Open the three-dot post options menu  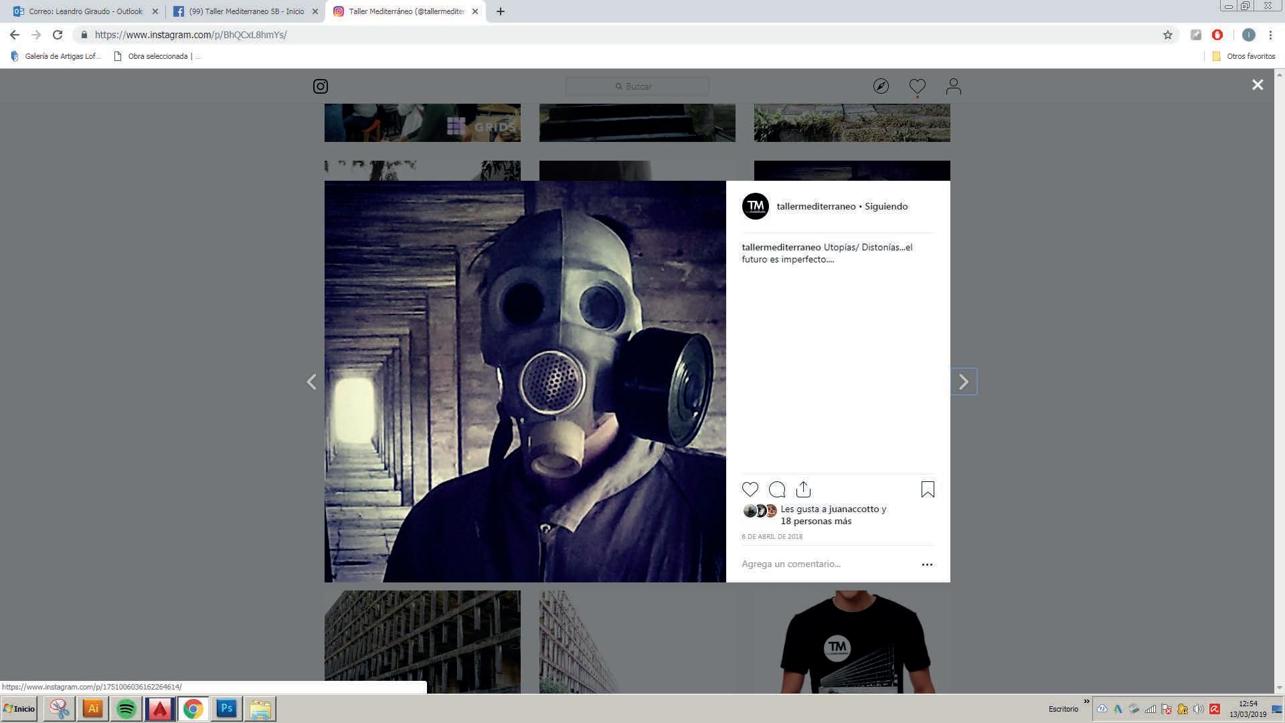click(927, 564)
